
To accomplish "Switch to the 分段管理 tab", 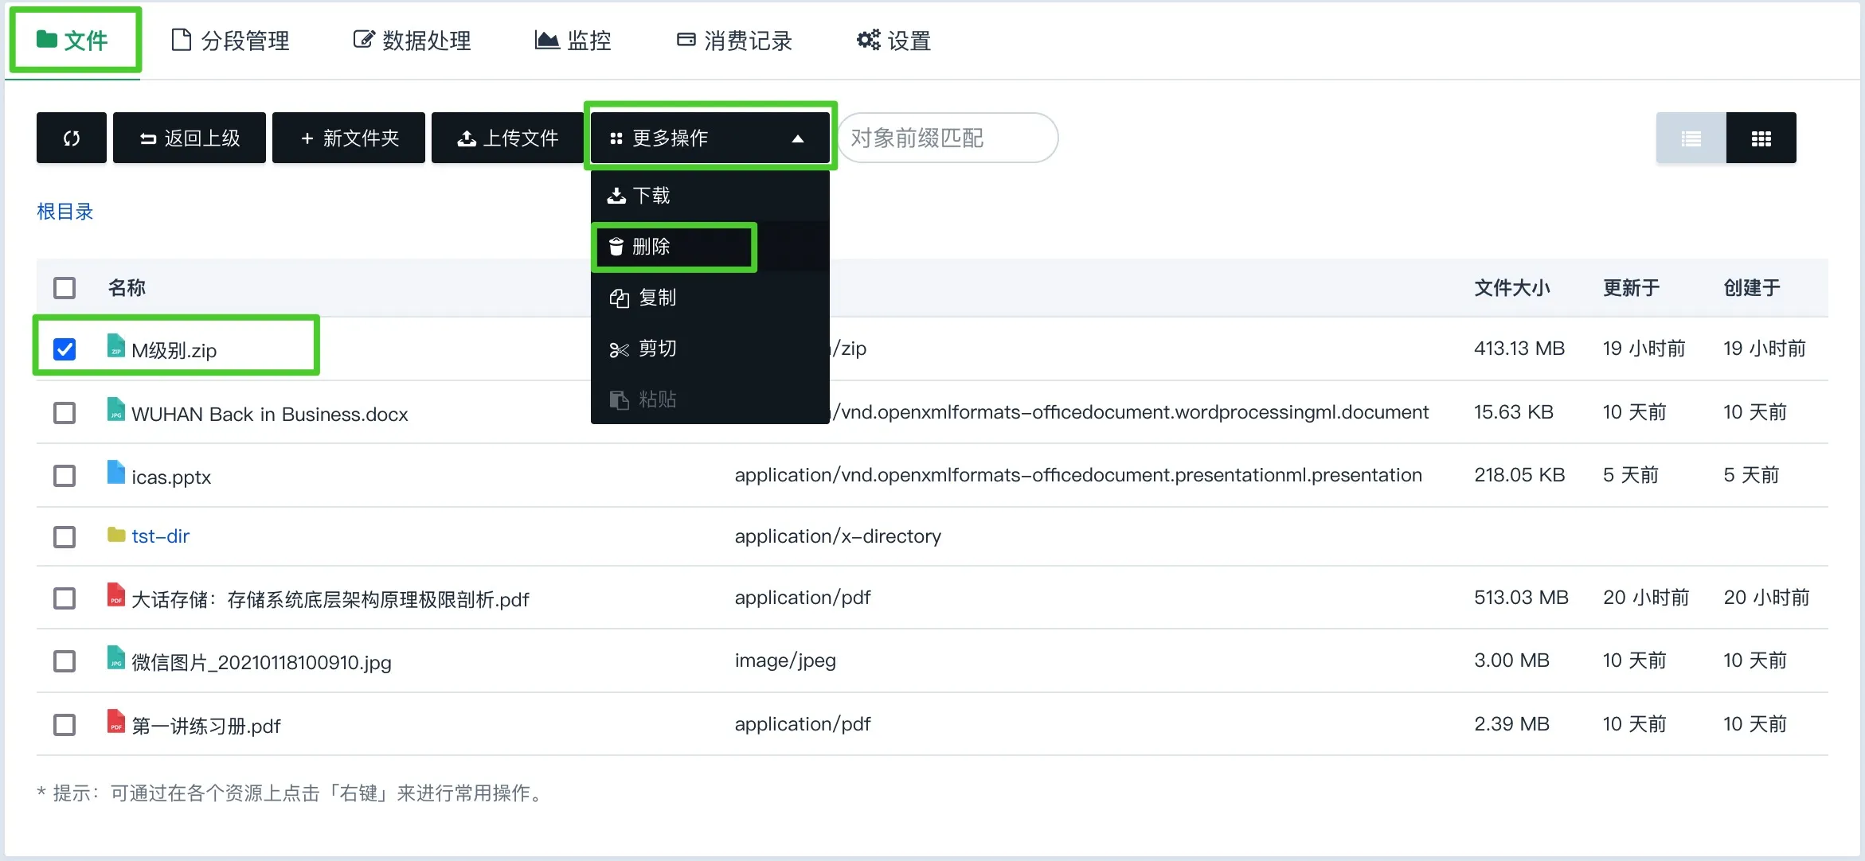I will tap(230, 40).
